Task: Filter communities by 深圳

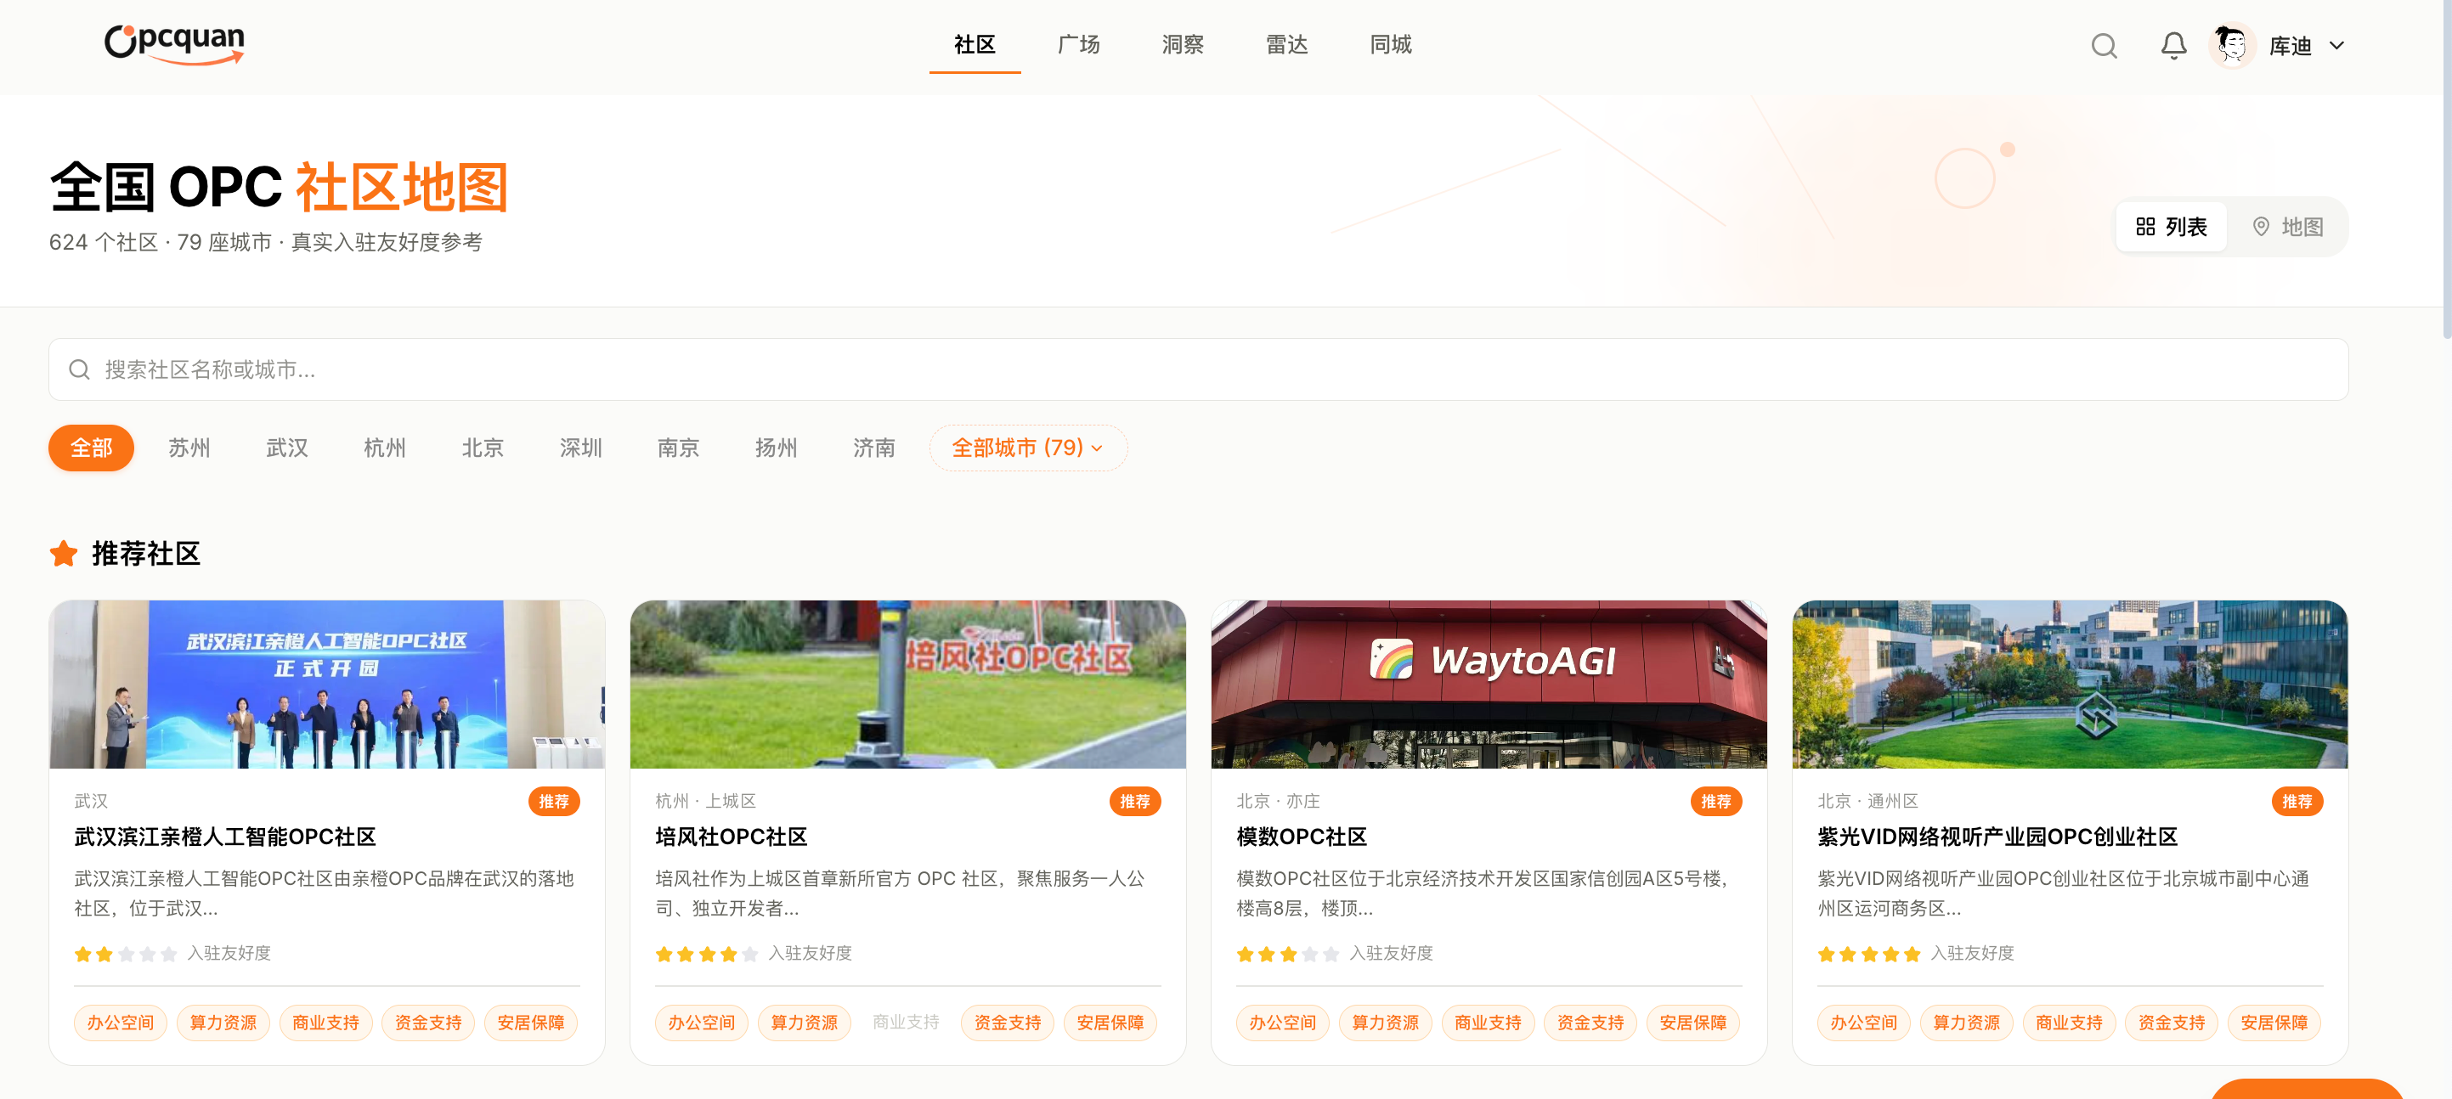Action: pos(580,448)
